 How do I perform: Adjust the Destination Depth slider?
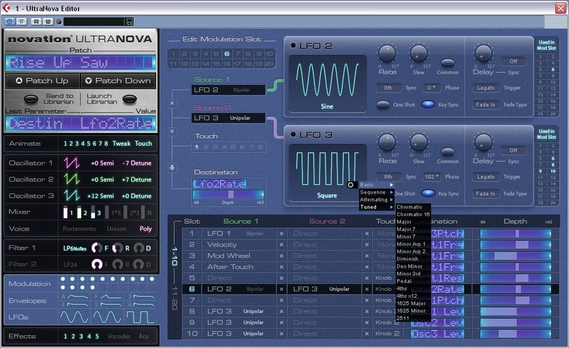(x=228, y=194)
